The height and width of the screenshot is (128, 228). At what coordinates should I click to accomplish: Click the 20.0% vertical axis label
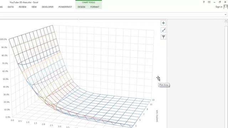point(7,102)
